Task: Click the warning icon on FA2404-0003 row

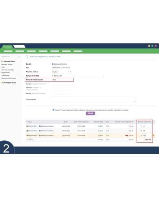Action: pyautogui.click(x=154, y=135)
